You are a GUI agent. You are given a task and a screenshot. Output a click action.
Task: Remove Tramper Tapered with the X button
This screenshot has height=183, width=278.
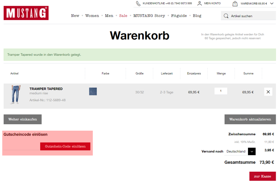(x=268, y=91)
